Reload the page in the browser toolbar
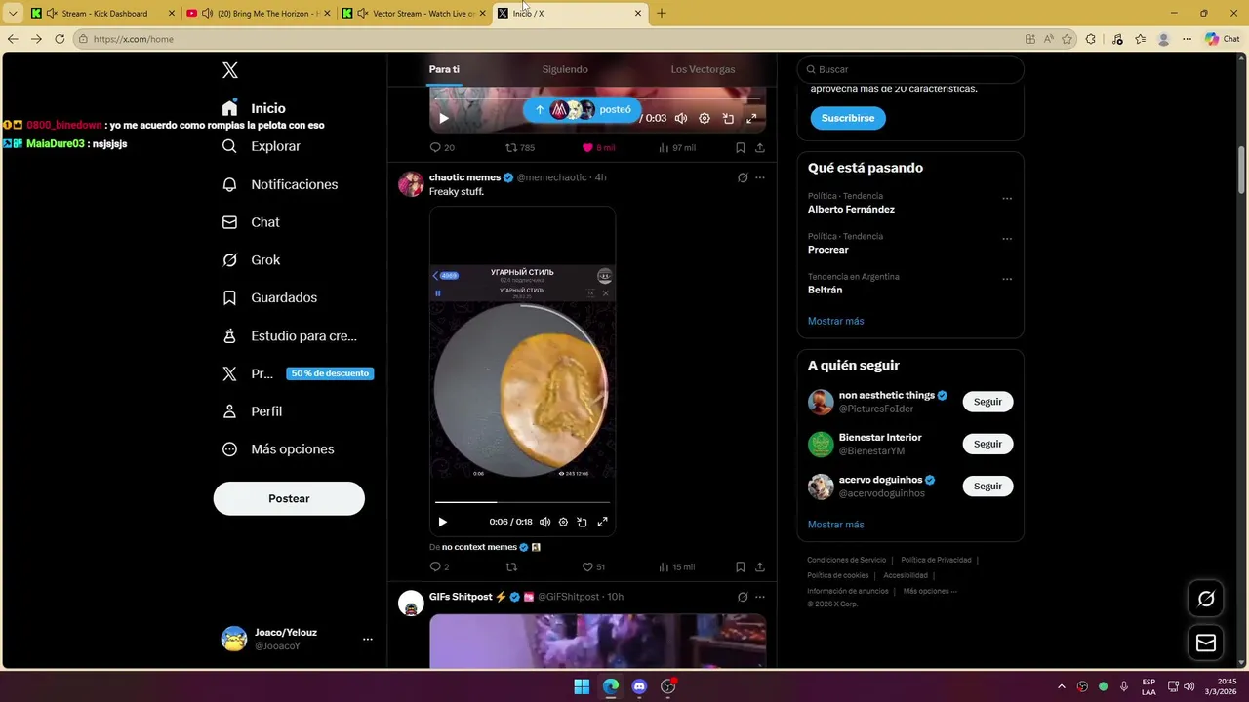1249x702 pixels. pyautogui.click(x=60, y=39)
